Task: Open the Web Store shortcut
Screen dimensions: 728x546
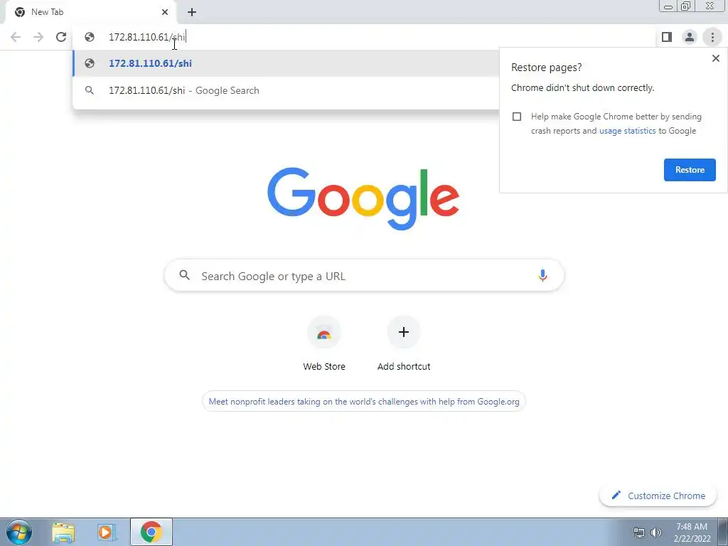Action: tap(324, 343)
